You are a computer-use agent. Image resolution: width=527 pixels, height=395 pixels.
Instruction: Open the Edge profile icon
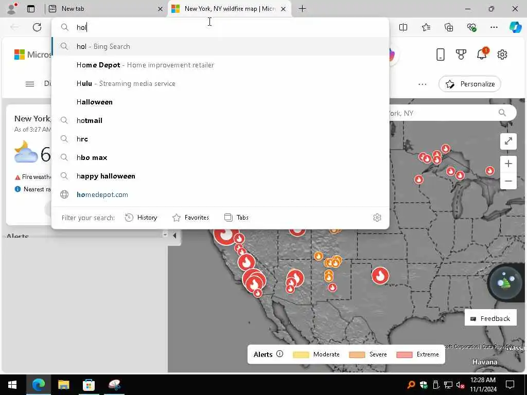12,8
